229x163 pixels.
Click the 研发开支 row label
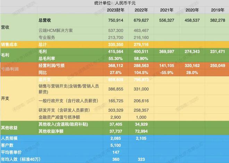[64, 110]
